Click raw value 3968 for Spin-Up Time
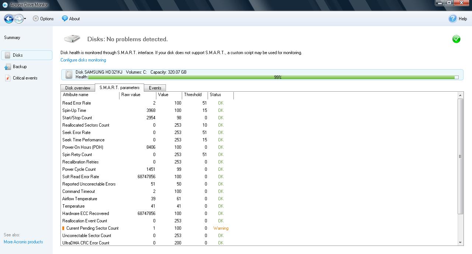 point(150,110)
